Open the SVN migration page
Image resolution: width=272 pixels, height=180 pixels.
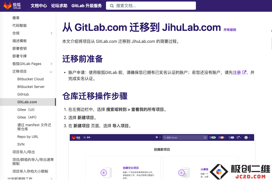[21, 144]
